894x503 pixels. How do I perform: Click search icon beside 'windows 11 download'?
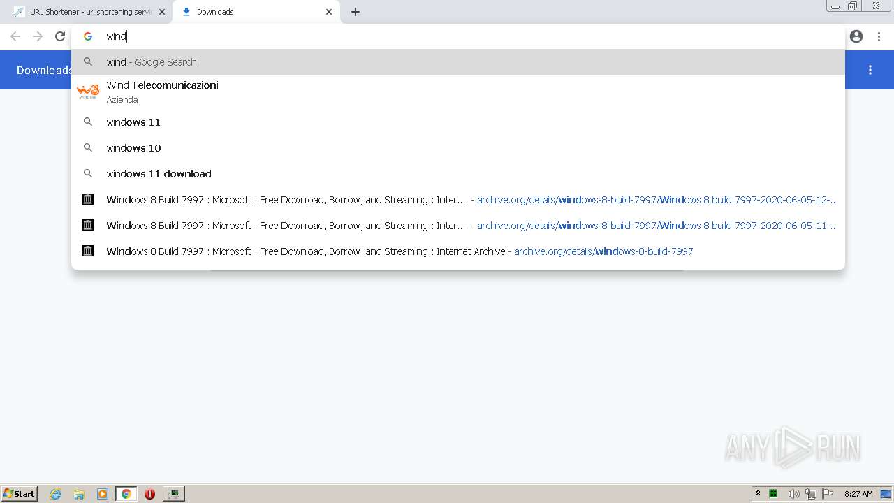88,174
